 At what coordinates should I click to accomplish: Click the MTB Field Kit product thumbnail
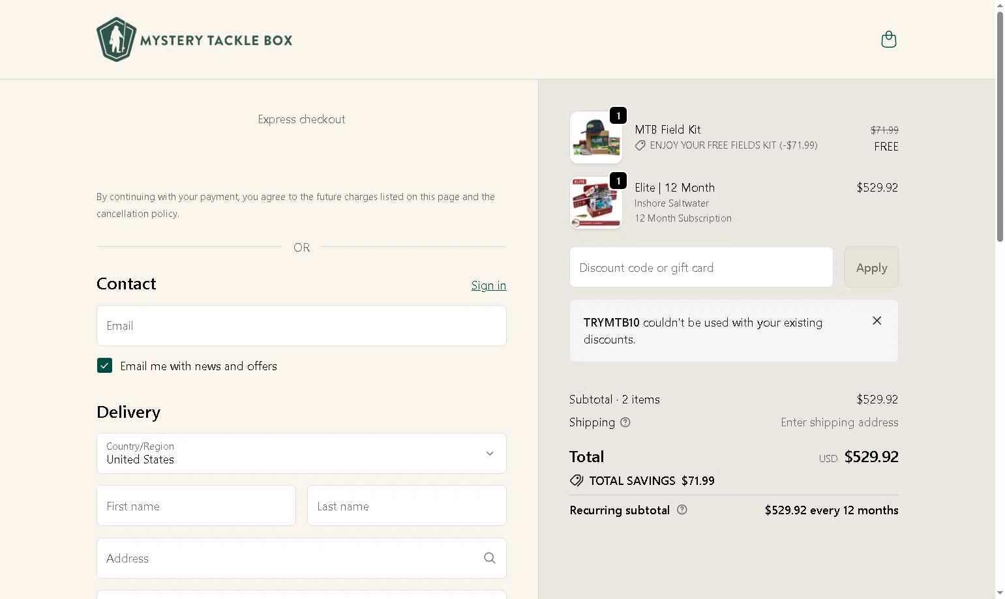pos(595,138)
